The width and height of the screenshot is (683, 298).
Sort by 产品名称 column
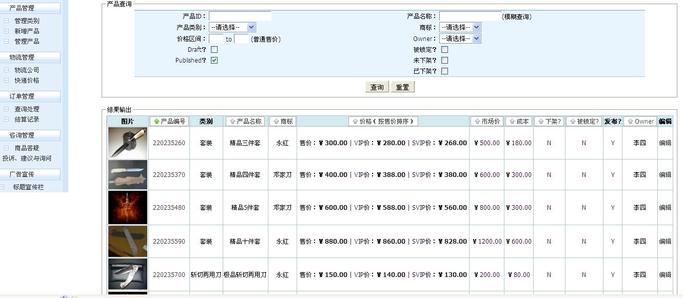245,122
